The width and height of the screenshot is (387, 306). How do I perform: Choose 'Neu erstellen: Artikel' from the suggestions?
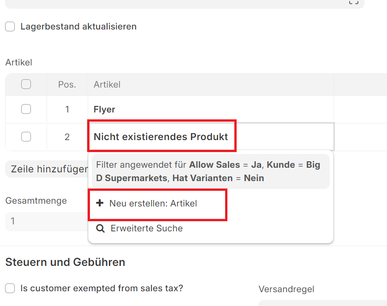[153, 203]
